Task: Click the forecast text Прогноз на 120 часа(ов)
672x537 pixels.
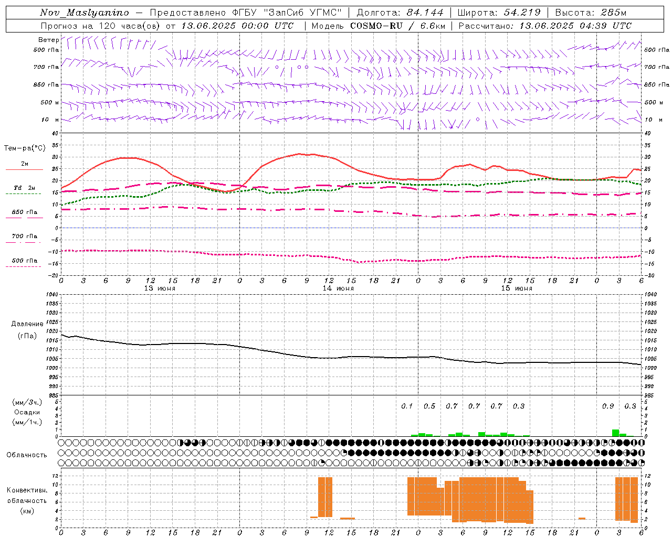Action: (x=100, y=26)
